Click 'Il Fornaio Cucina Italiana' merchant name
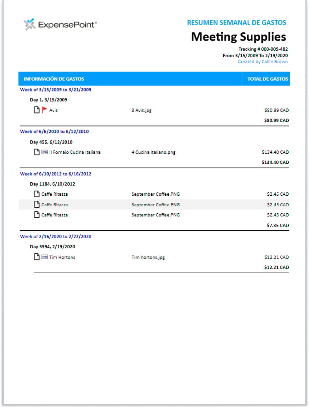The image size is (309, 408). click(75, 152)
